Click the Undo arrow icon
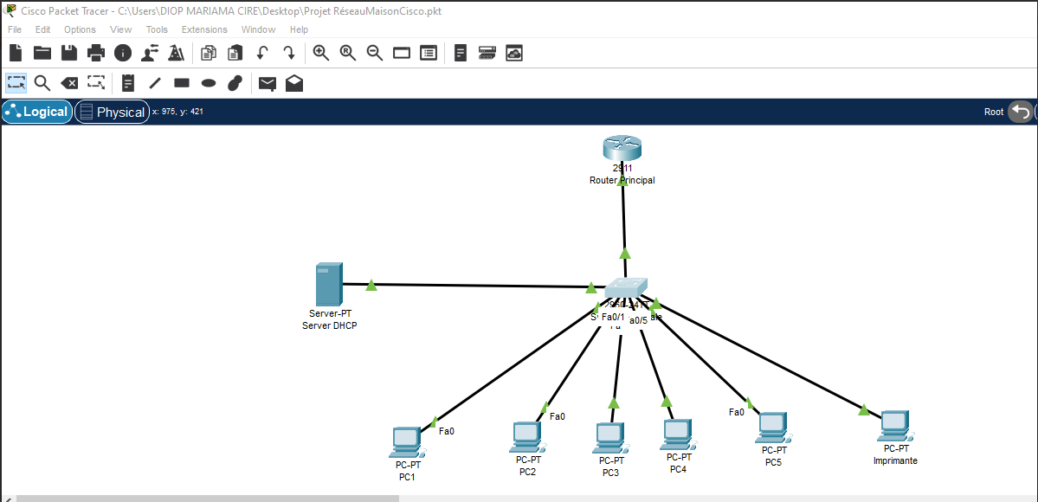 (x=262, y=53)
